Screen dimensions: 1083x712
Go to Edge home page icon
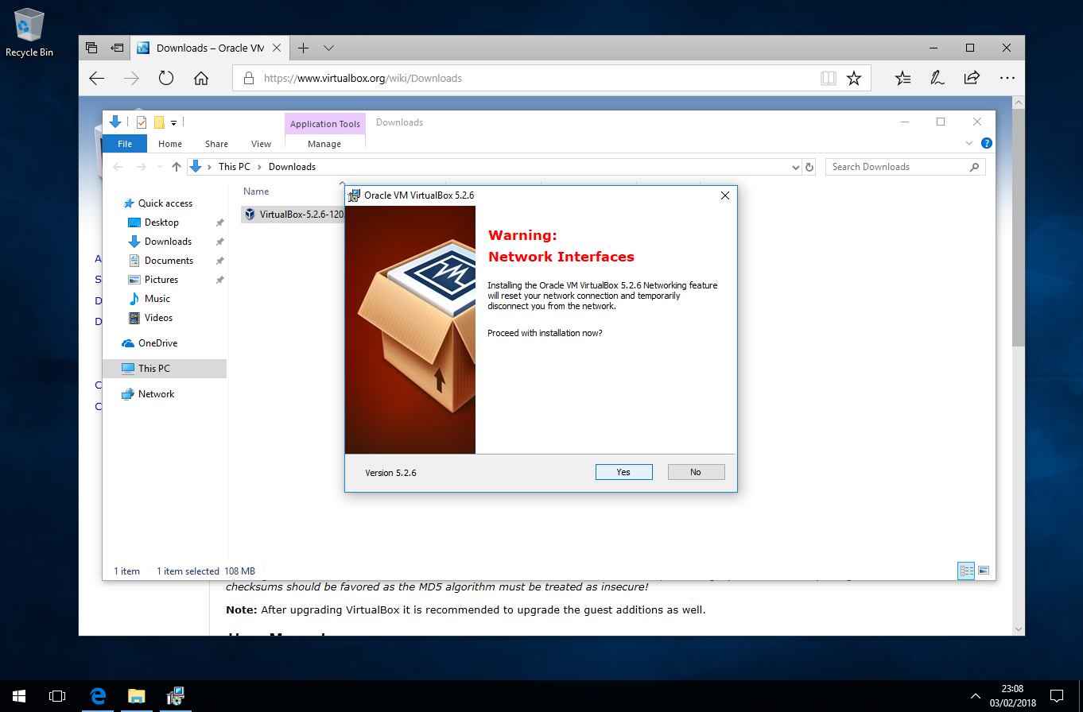(x=201, y=78)
